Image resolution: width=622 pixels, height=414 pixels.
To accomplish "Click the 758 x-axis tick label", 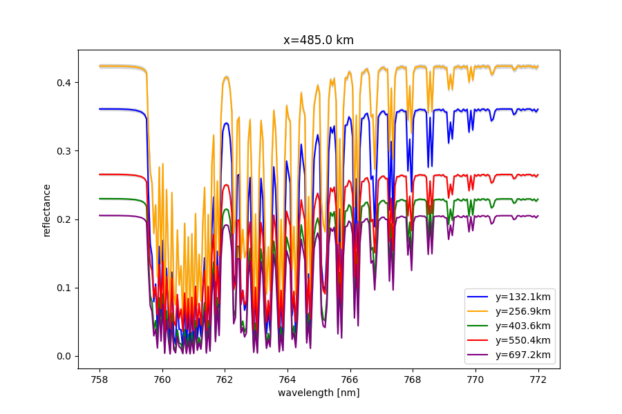I will click(x=100, y=379).
